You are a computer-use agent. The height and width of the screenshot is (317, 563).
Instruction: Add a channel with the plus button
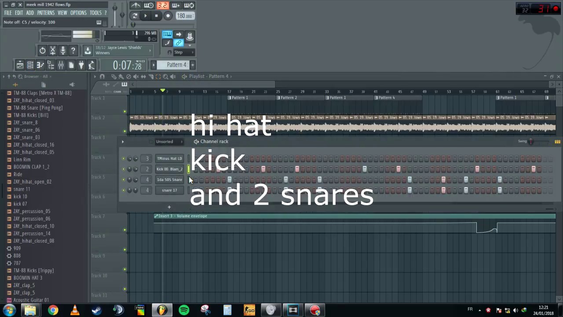(169, 207)
